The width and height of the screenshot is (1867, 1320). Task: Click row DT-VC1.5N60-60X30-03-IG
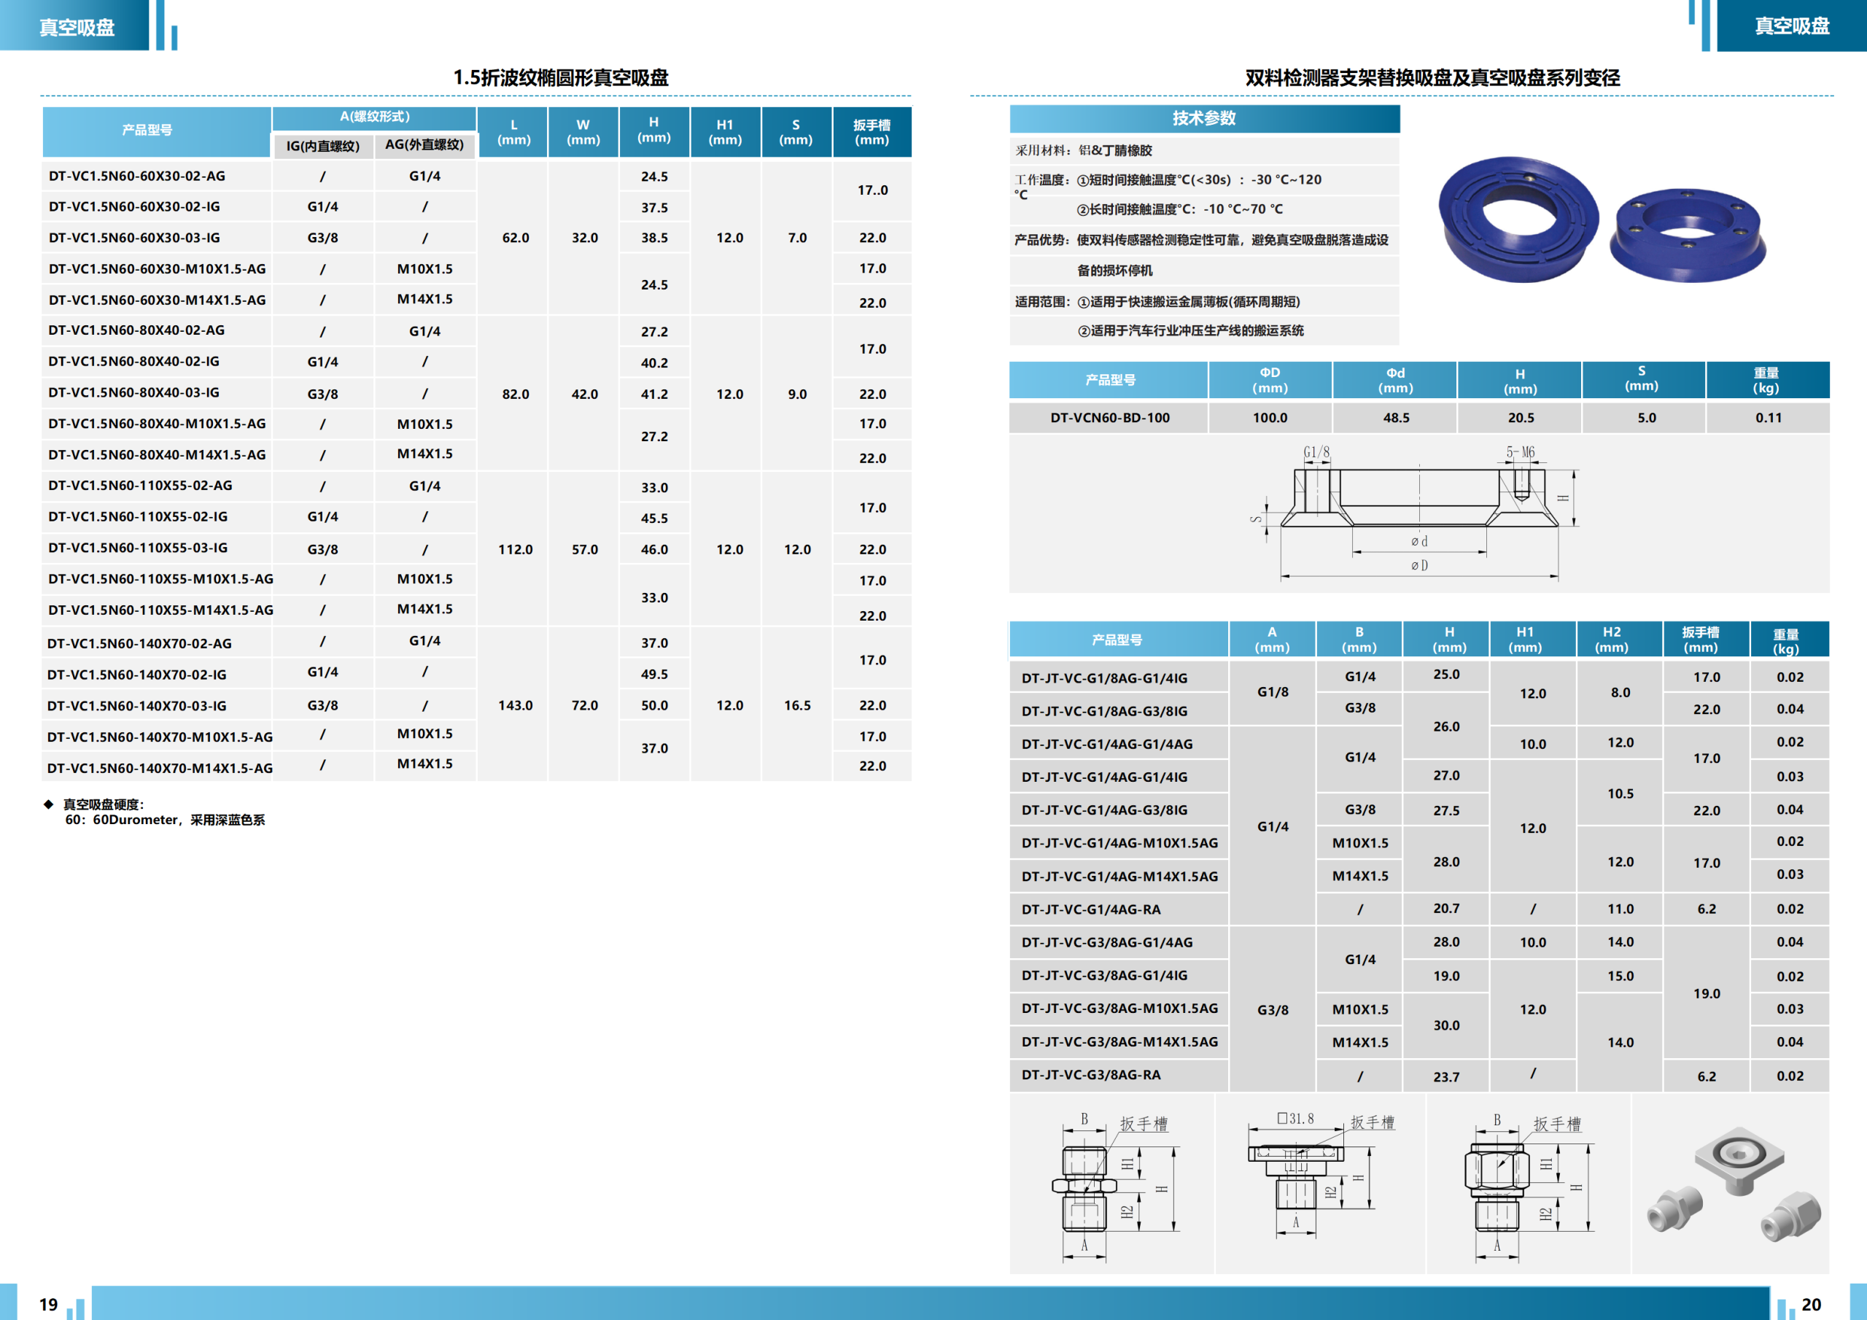tap(476, 238)
